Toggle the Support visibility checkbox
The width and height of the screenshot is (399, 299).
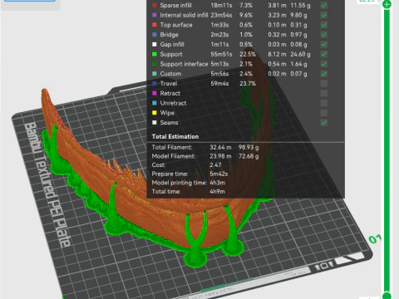[x=323, y=54]
